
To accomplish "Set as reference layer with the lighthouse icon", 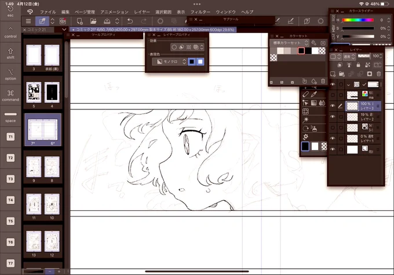I will coord(349,65).
